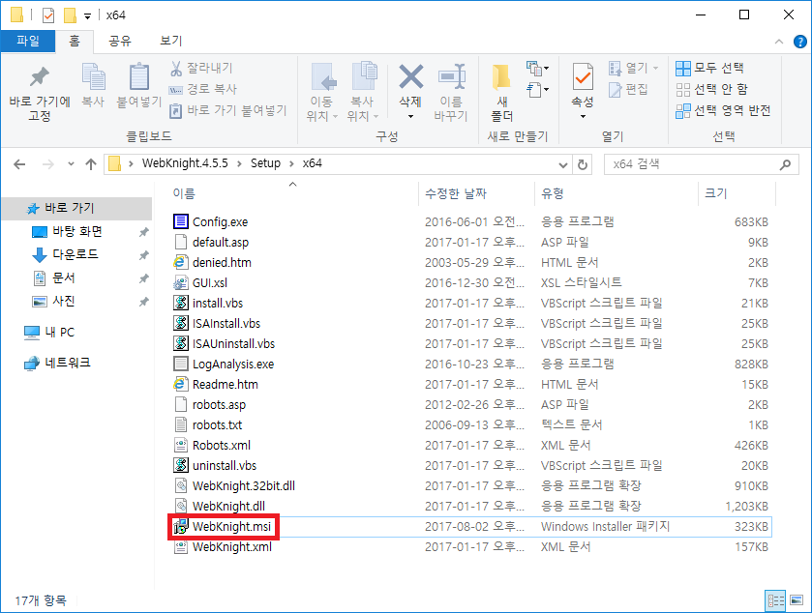Screen dimensions: 812x613
Task: Click the Up one level arrow
Action: 91,164
